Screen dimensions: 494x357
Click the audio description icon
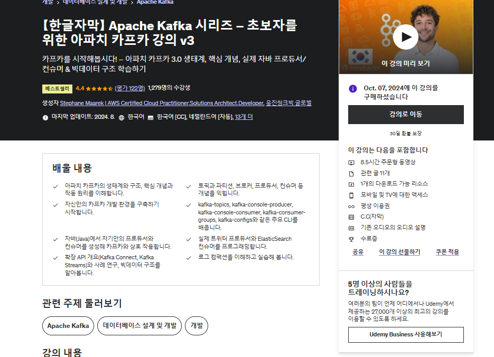click(x=351, y=228)
